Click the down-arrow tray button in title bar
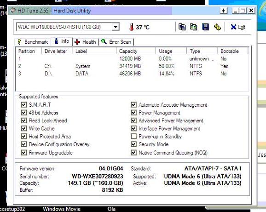The height and width of the screenshot is (212, 266). point(224,11)
